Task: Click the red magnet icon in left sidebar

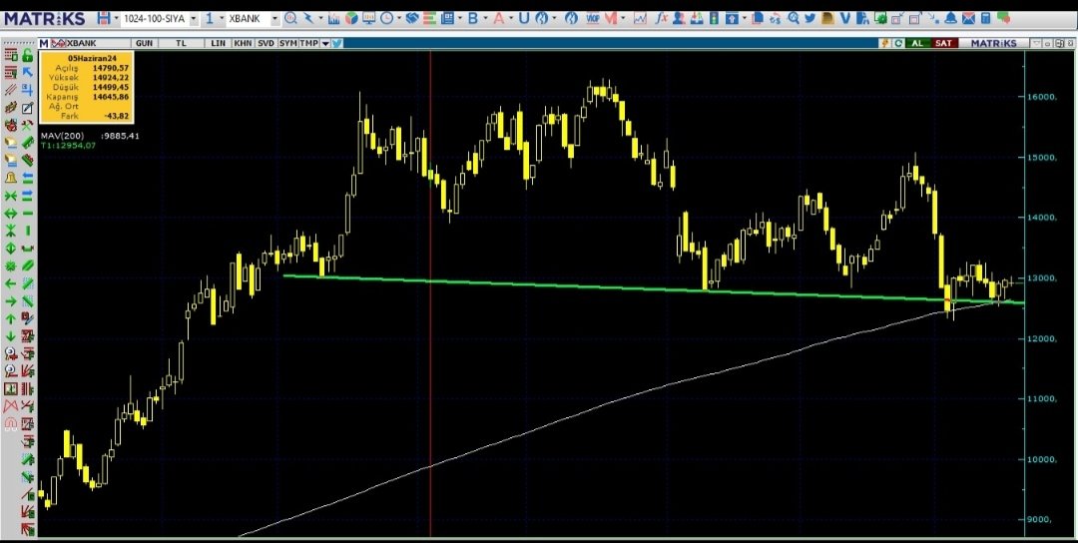Action: pyautogui.click(x=10, y=424)
